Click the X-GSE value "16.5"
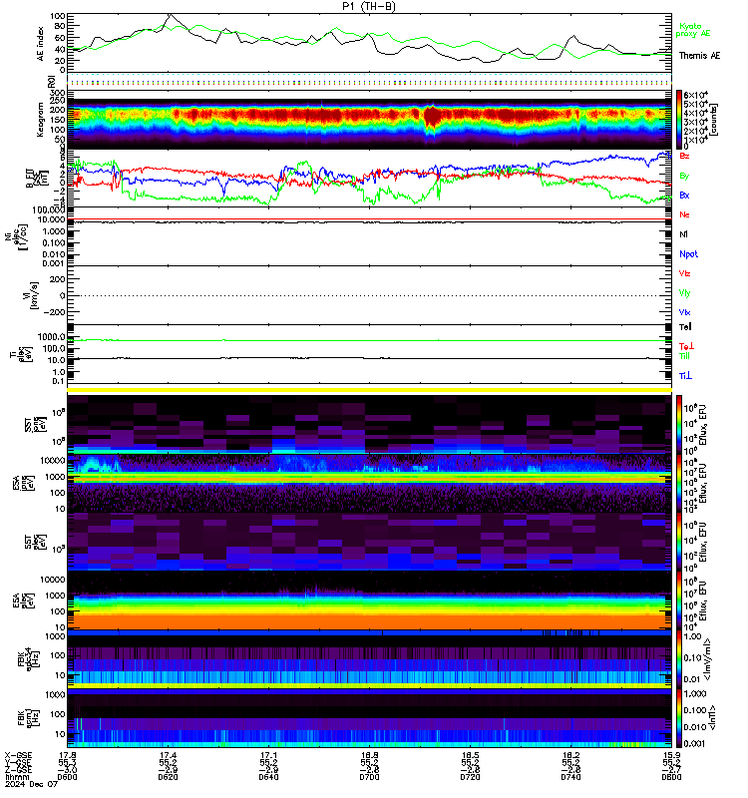 coord(470,755)
